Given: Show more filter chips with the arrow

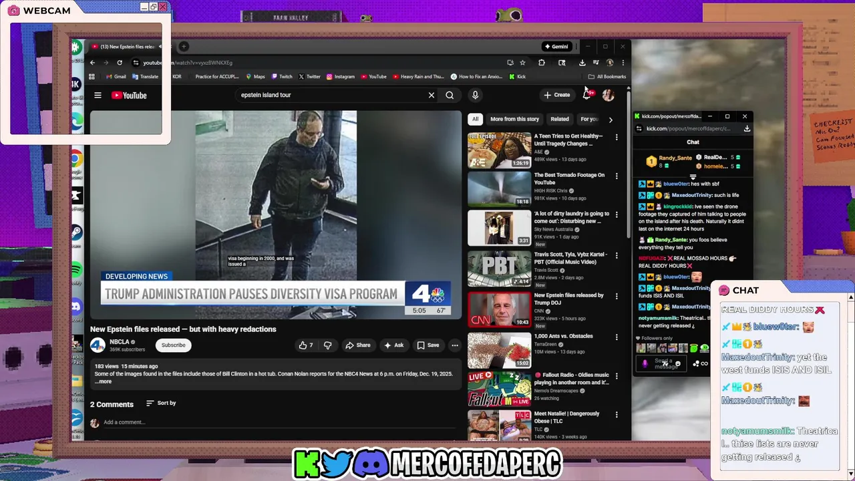Looking at the screenshot, I should [610, 120].
